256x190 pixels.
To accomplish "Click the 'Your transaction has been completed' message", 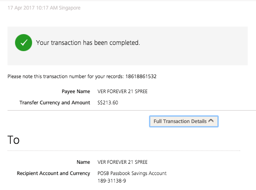I will point(88,43).
